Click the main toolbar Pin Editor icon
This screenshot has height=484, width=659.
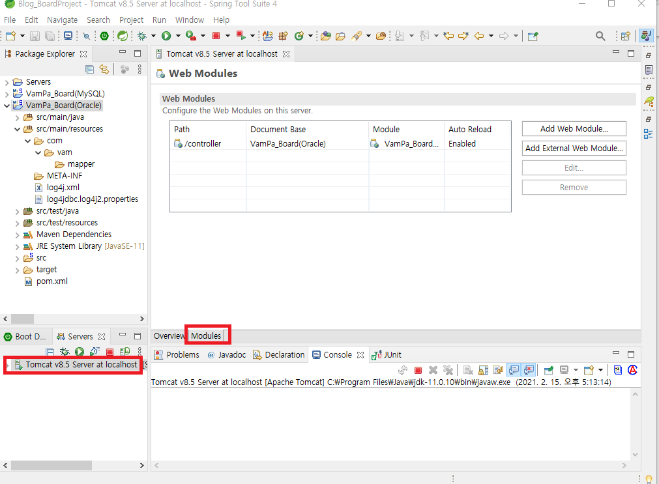pos(533,36)
